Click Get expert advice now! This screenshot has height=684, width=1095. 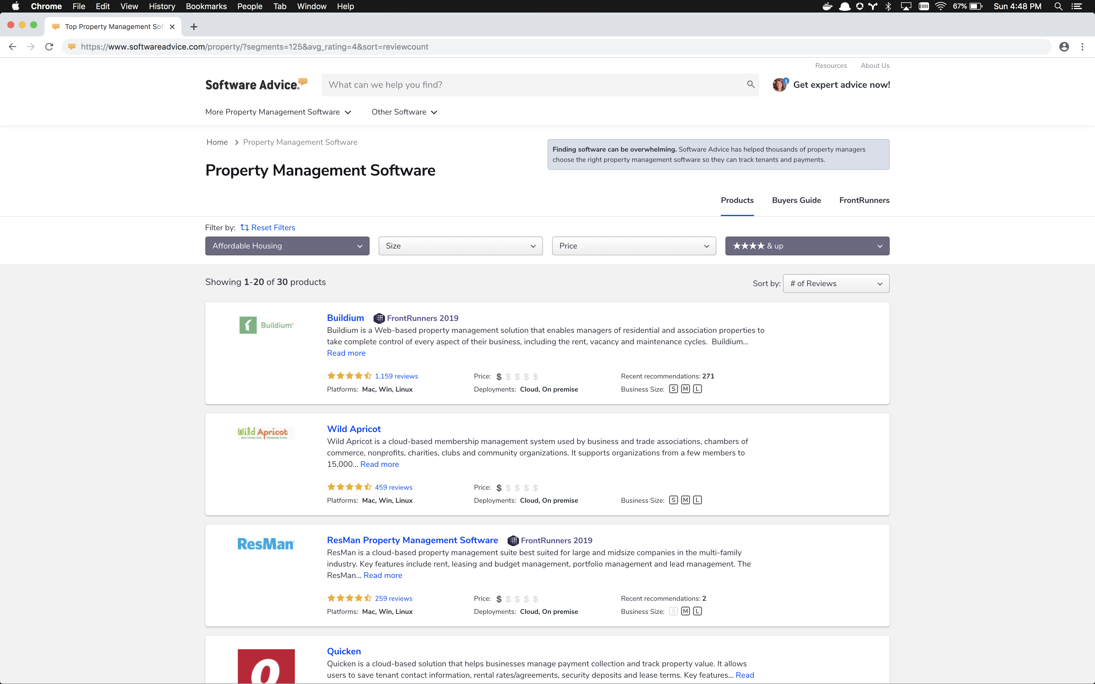tap(841, 85)
